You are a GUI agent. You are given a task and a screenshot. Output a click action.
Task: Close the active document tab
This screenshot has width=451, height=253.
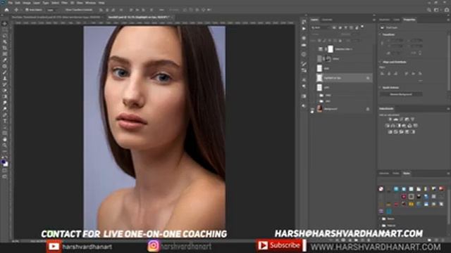pyautogui.click(x=172, y=17)
